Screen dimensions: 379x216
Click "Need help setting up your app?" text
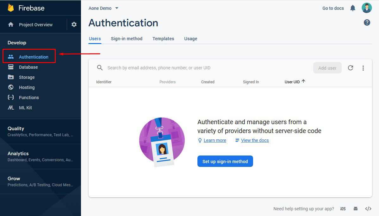304,209
